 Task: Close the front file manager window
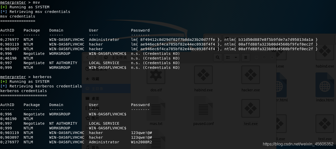coord(272,57)
